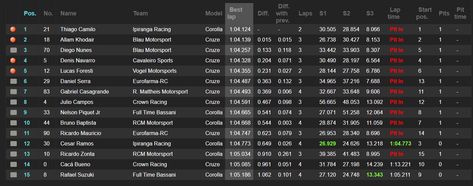Click orange status dot for Thiago Camilo
Screen dimensions: 473x186
coord(13,29)
